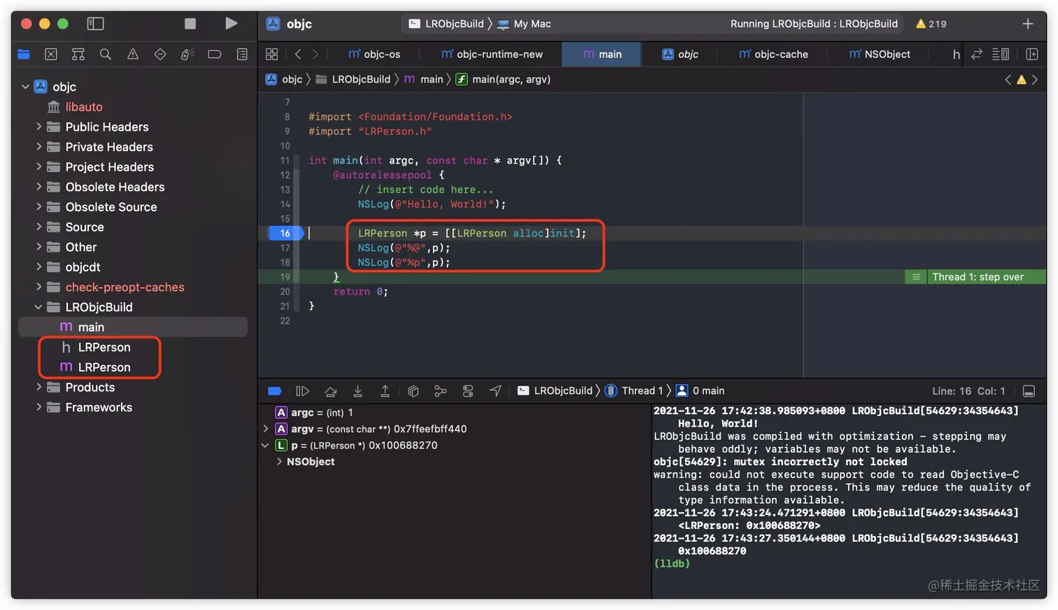Select Thread 1 in debug bar
This screenshot has width=1058, height=610.
[633, 391]
